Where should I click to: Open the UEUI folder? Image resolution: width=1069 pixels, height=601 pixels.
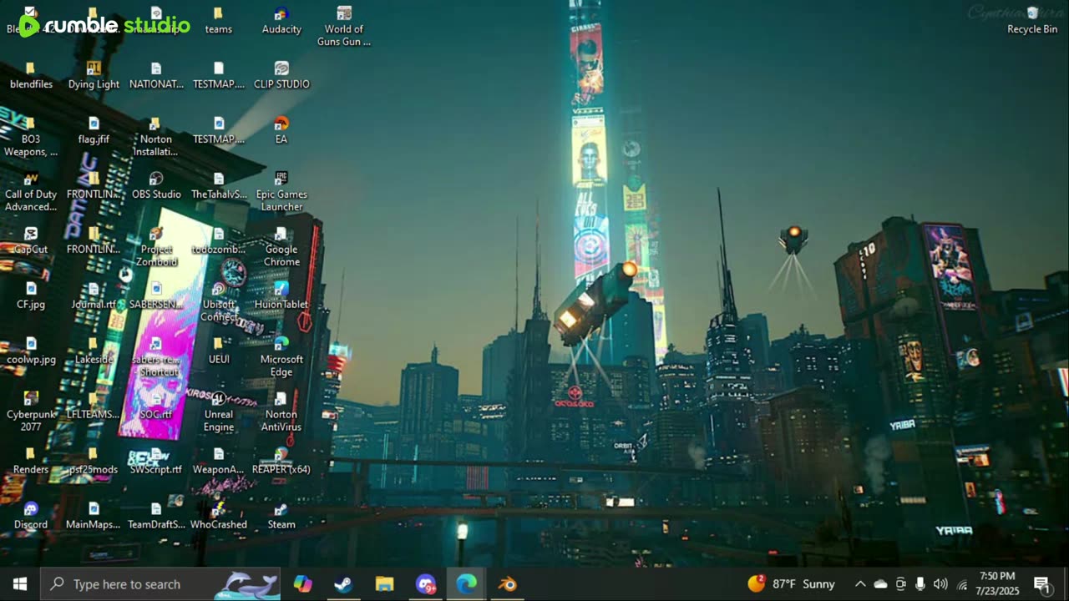[218, 351]
